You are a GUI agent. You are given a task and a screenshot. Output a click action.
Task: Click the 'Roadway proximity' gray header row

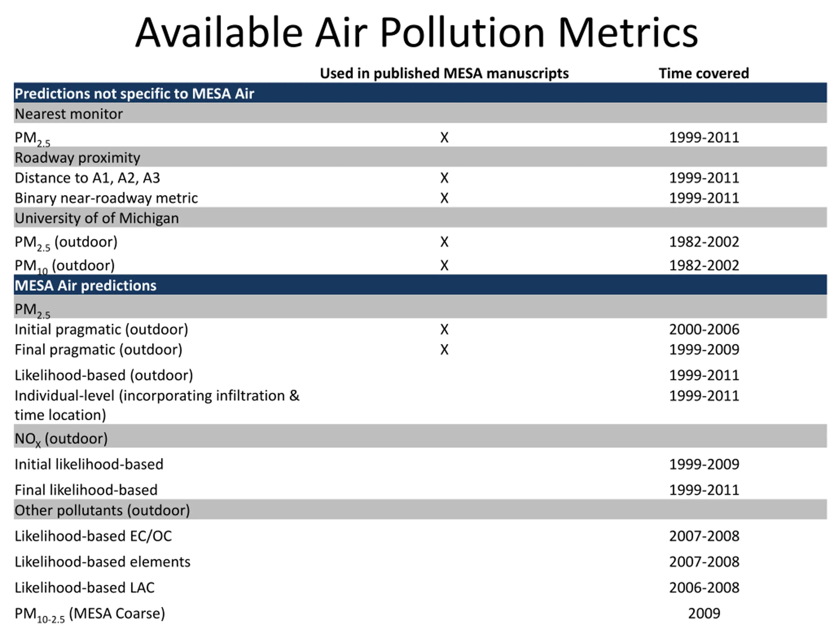point(420,157)
